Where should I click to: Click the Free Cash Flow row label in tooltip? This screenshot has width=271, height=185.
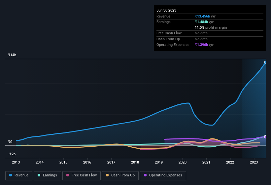click(169, 33)
